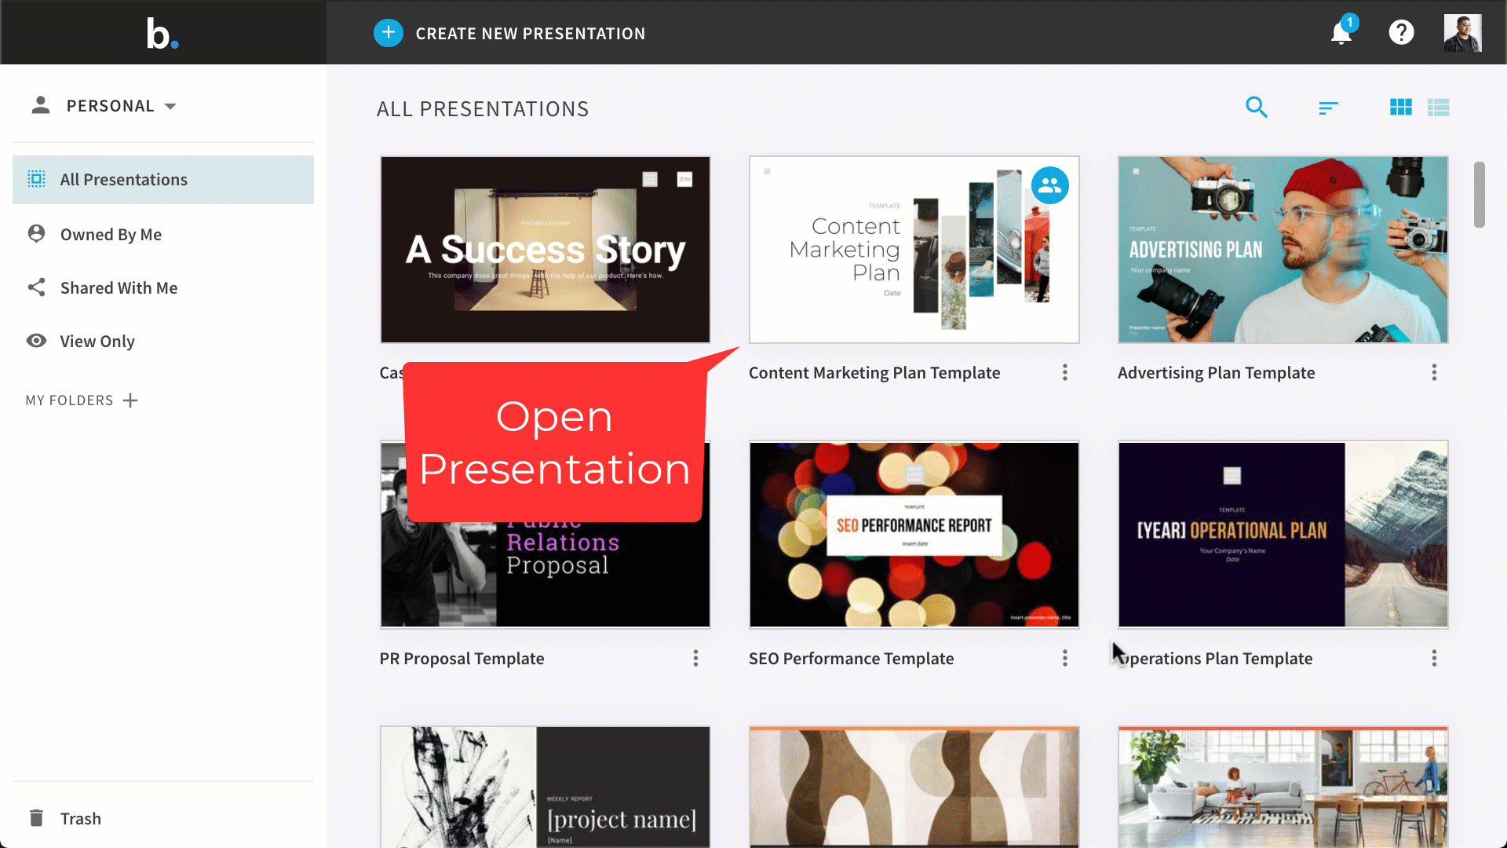Click the Trash bin icon
1507x848 pixels.
[36, 817]
